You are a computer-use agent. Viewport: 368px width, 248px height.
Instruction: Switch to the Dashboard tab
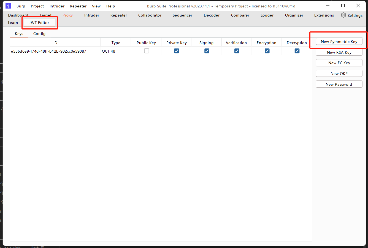[x=18, y=15]
